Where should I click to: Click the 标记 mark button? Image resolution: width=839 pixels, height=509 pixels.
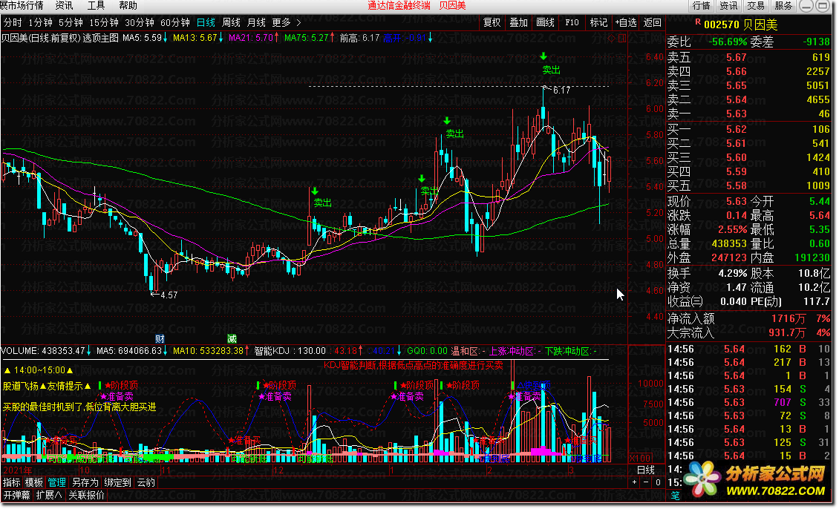598,23
